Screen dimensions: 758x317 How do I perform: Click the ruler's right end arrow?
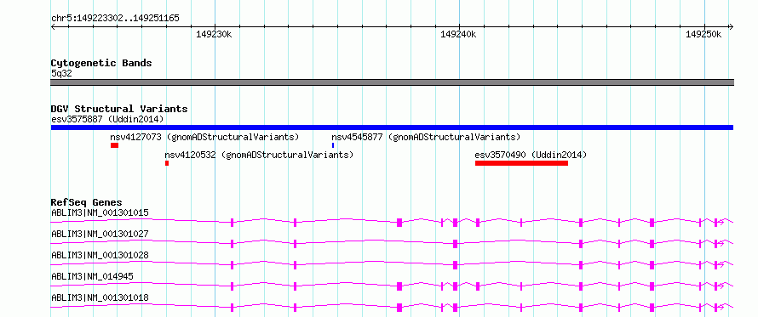point(732,27)
